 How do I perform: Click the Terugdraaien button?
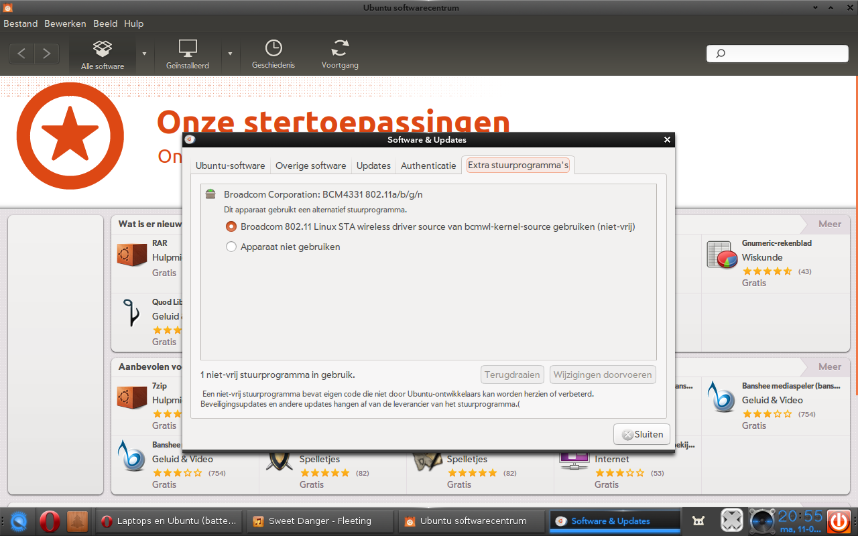(x=512, y=375)
